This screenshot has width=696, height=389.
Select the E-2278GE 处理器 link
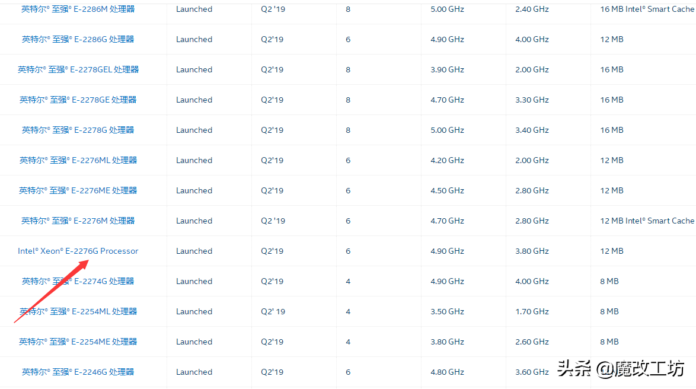coord(78,100)
